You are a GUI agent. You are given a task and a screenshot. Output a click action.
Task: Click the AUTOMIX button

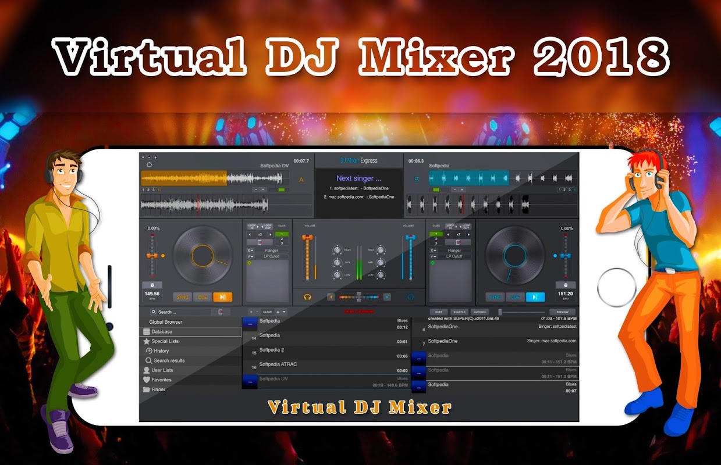(x=480, y=312)
